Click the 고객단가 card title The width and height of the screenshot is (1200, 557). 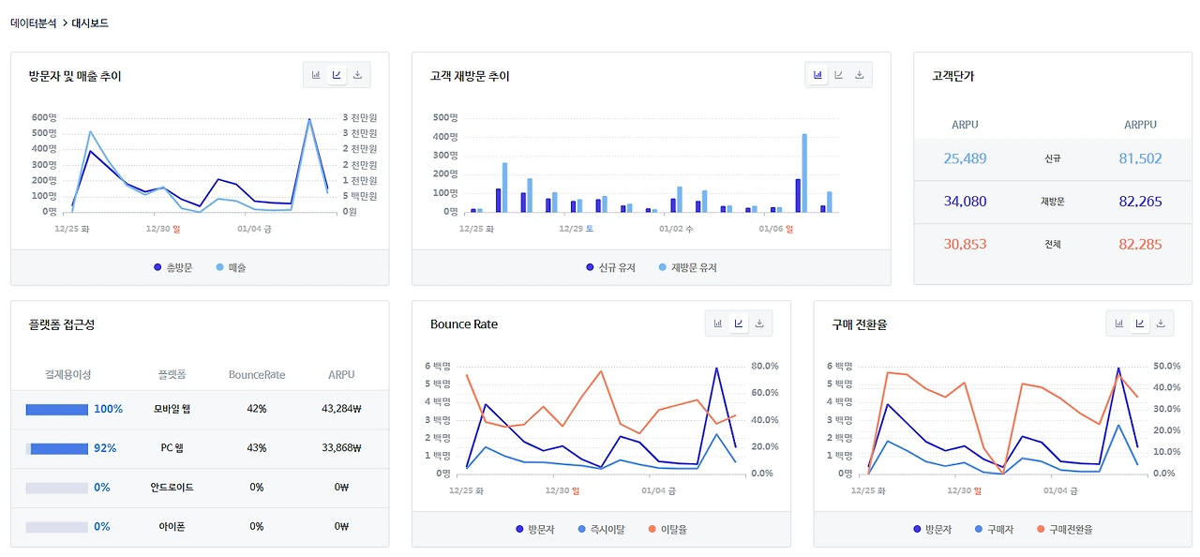(x=953, y=76)
